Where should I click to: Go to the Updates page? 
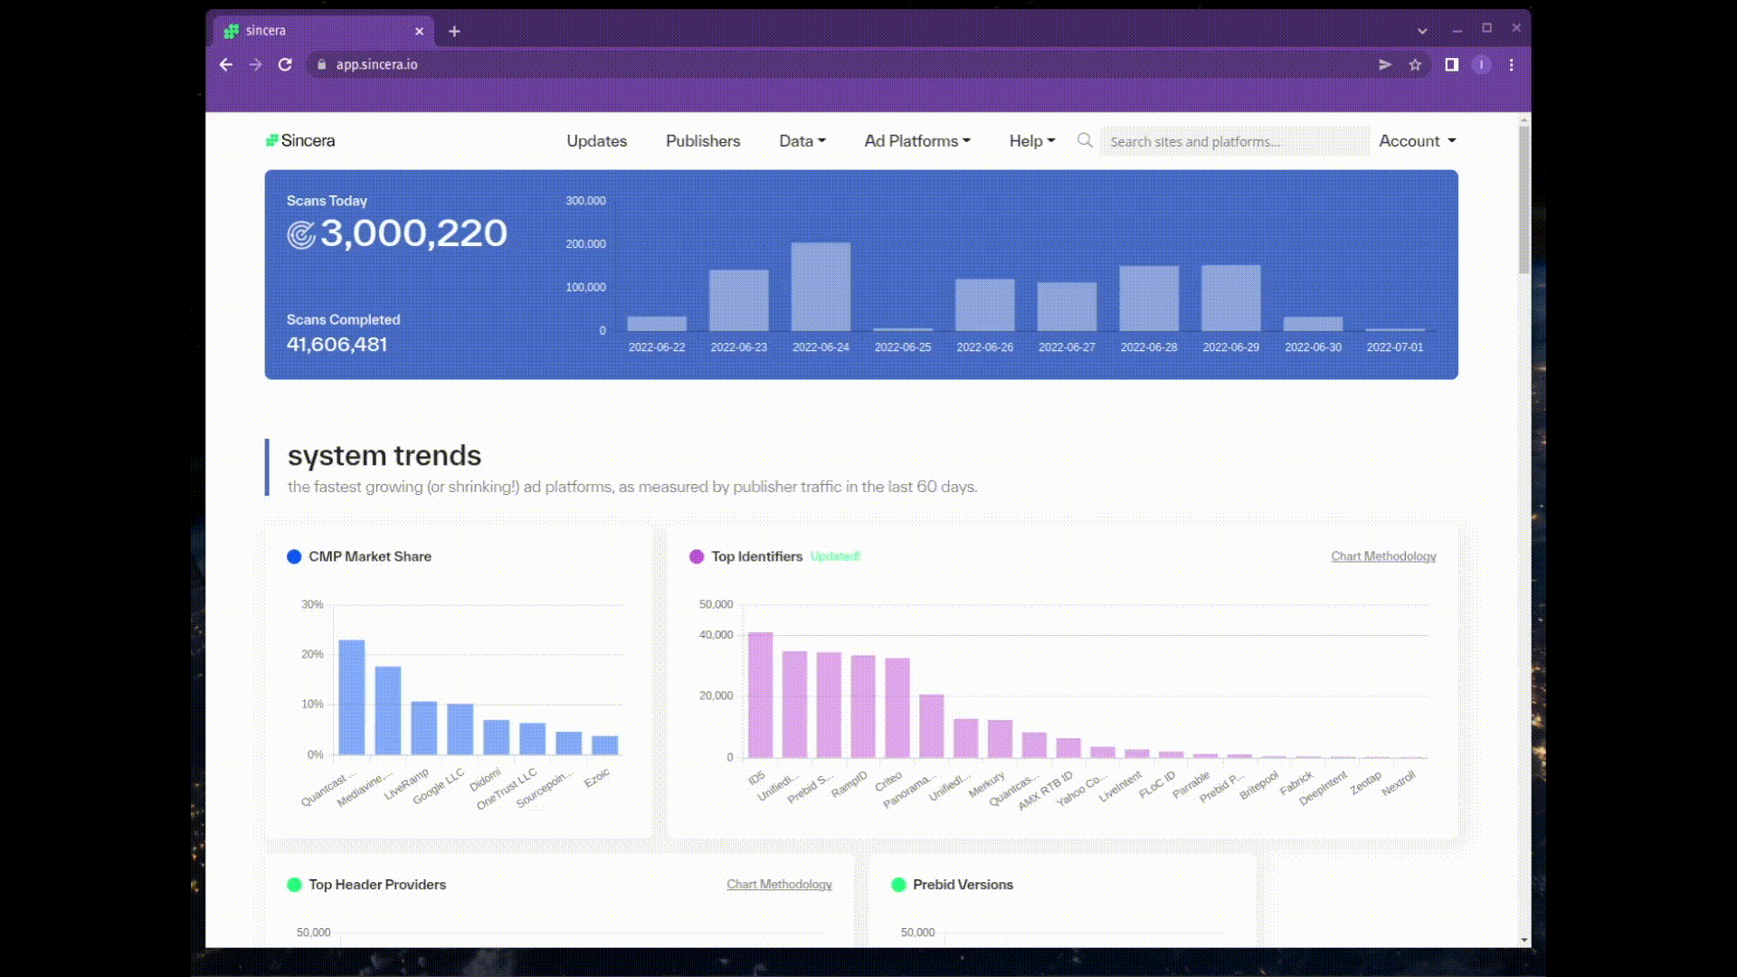coord(596,141)
